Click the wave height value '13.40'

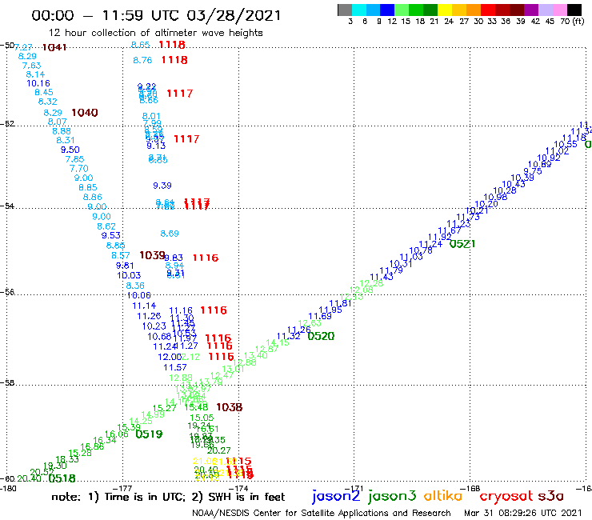(x=256, y=355)
